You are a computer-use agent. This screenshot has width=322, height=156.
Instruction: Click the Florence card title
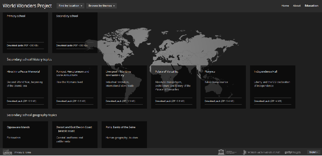(x=210, y=71)
